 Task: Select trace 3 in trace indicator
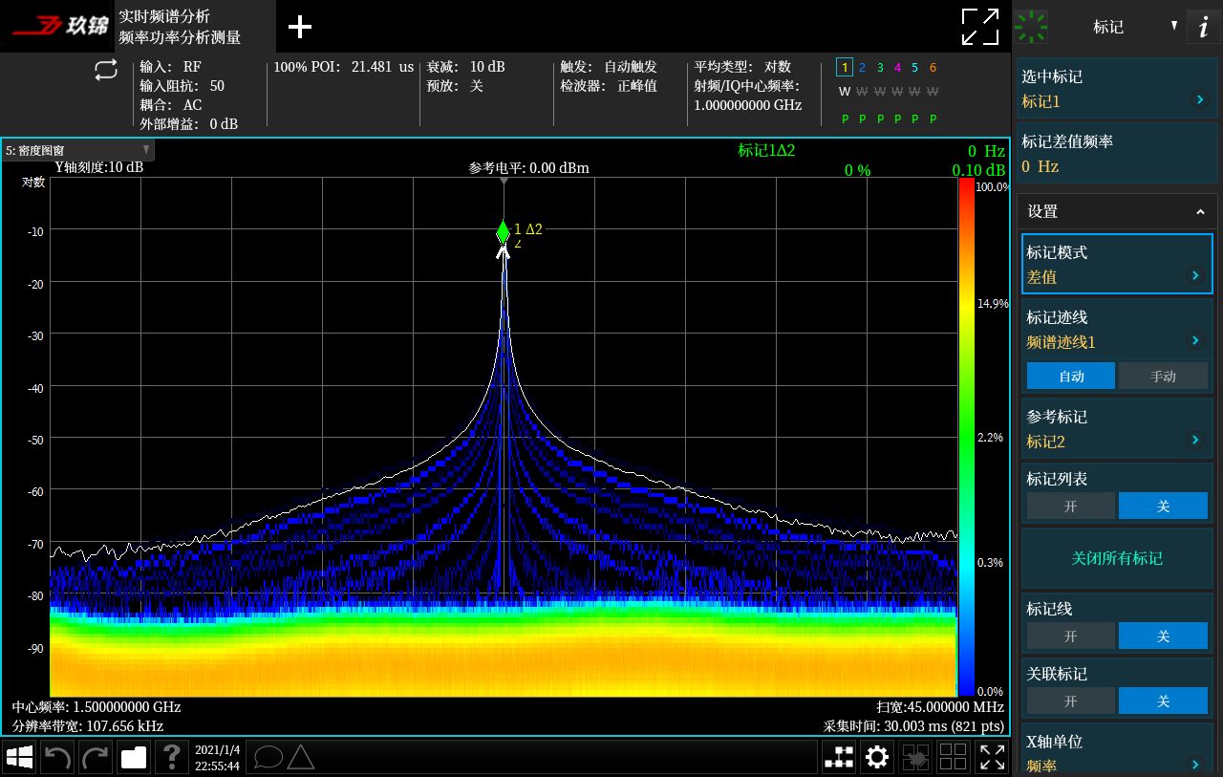(880, 67)
